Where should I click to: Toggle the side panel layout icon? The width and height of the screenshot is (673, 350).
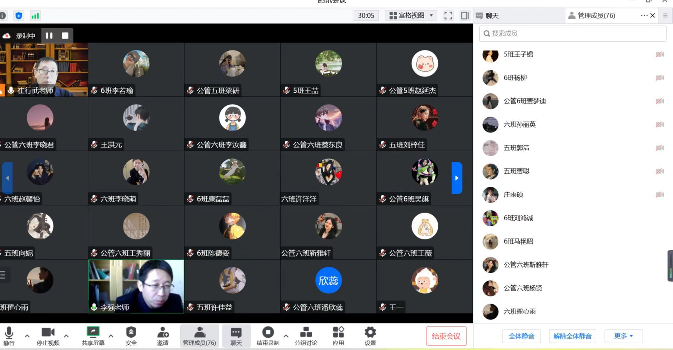point(465,16)
